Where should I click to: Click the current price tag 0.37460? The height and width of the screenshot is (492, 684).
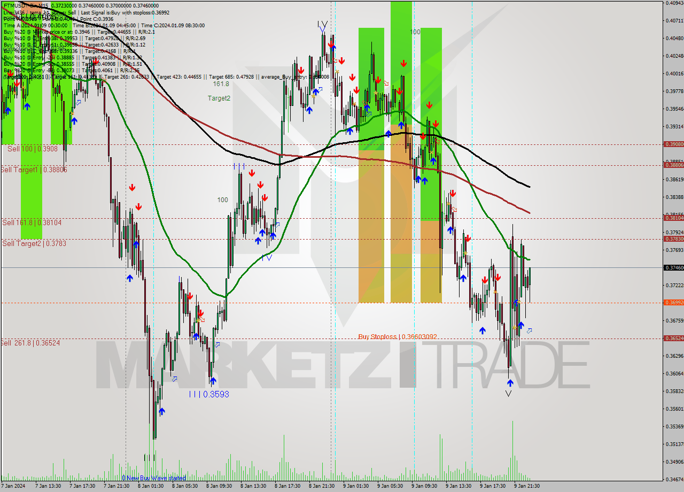click(x=674, y=267)
